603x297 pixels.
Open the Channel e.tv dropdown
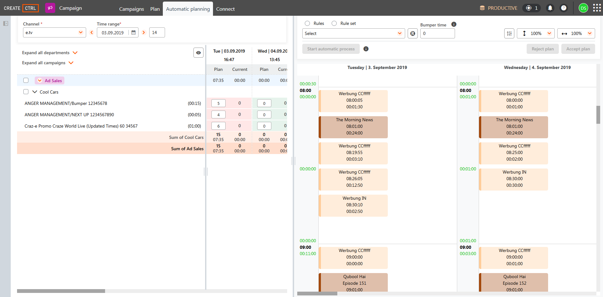coord(54,32)
